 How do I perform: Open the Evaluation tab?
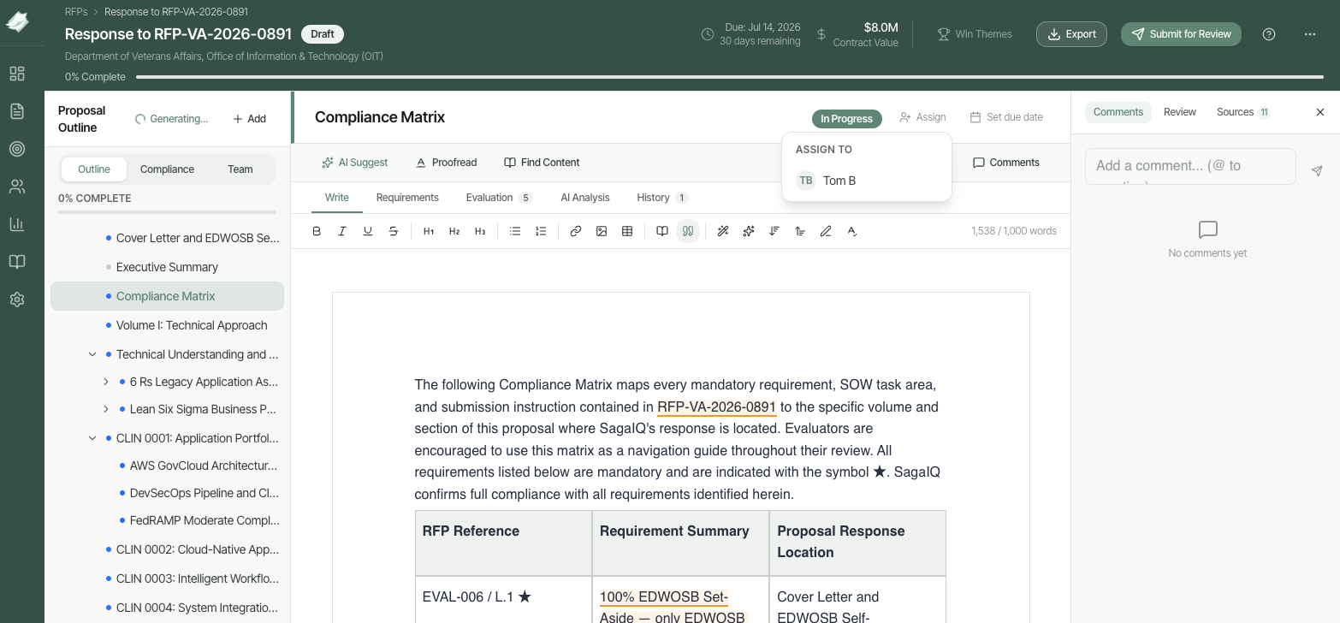(499, 198)
